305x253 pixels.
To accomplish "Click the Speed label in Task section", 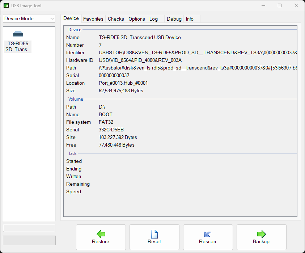I will (73, 191).
